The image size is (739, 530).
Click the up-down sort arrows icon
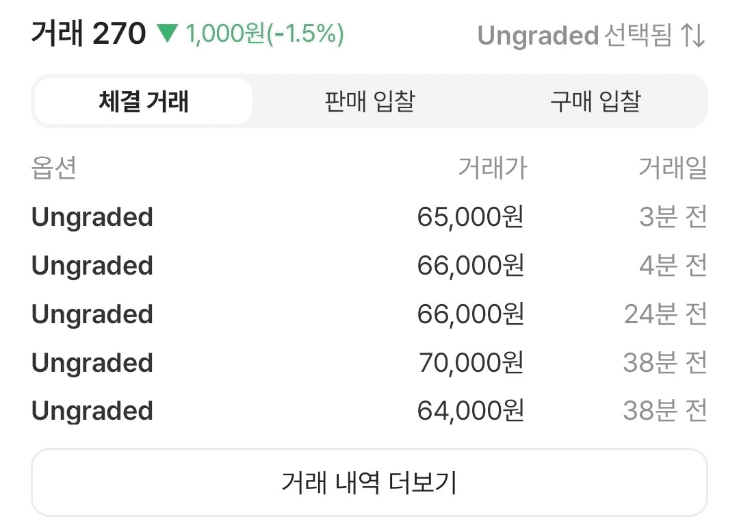tap(693, 36)
